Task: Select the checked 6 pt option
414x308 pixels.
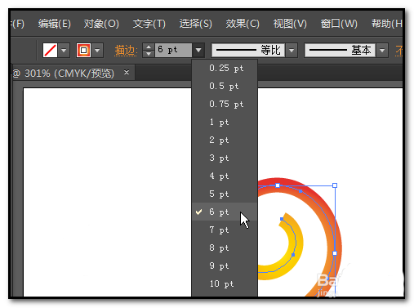Action: pos(225,212)
